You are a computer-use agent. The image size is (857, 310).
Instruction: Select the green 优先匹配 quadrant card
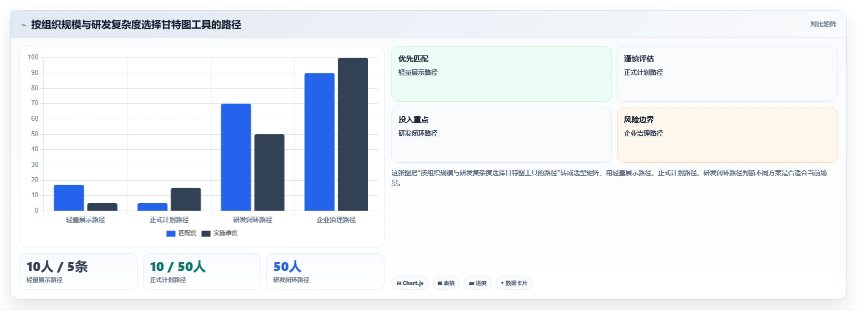coord(501,74)
